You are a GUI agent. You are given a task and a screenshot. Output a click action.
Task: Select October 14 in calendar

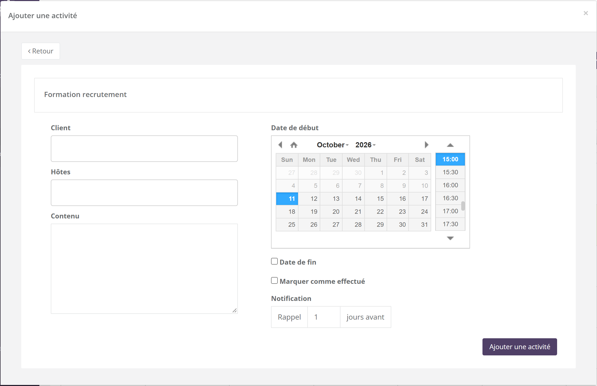353,199
